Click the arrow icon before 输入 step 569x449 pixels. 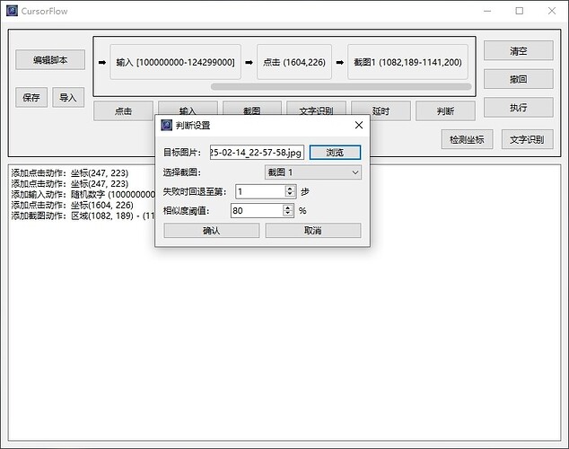pos(102,63)
